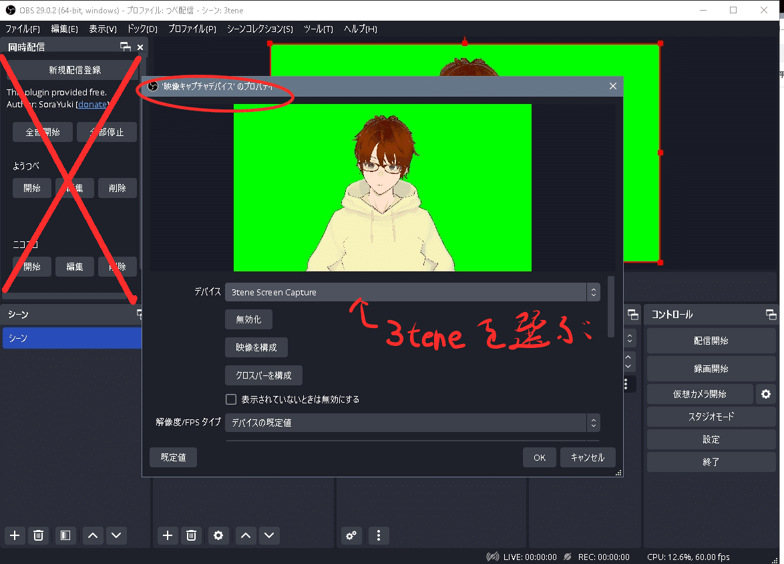Click properties dialog resize grip
Screen dimensions: 784x564
click(618, 473)
